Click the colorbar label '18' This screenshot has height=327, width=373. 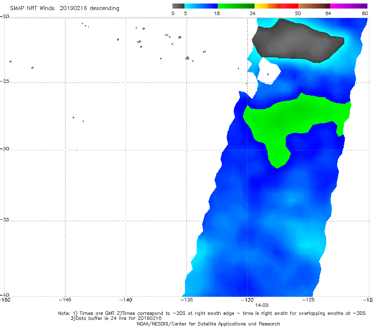click(217, 13)
